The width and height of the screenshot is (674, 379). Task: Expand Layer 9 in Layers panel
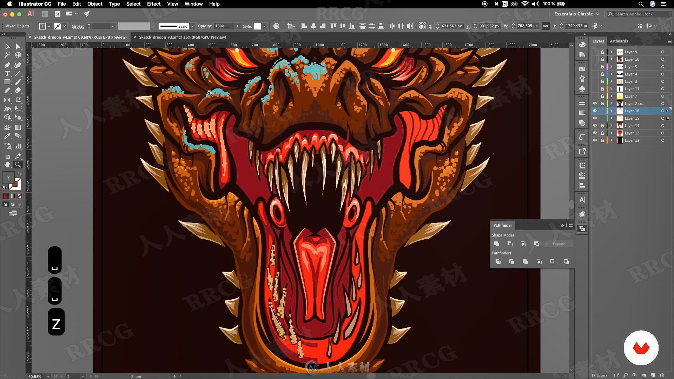point(611,52)
